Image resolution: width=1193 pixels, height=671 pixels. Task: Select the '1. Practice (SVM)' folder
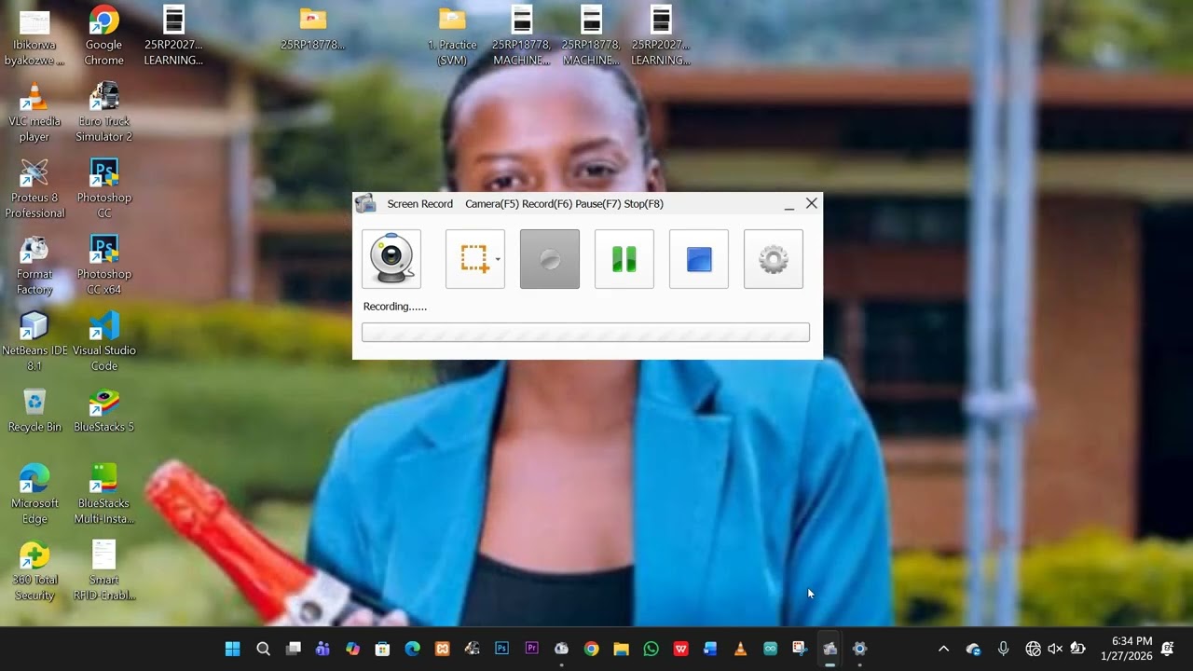tap(452, 37)
